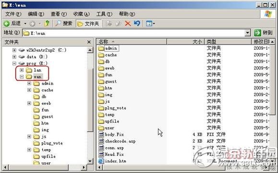278x173 pixels.
Task: Select conn.asp file icon
Action: pyautogui.click(x=101, y=148)
